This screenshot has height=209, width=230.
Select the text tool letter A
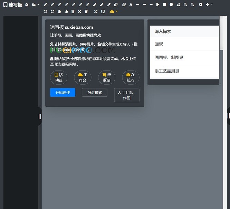(131, 5)
